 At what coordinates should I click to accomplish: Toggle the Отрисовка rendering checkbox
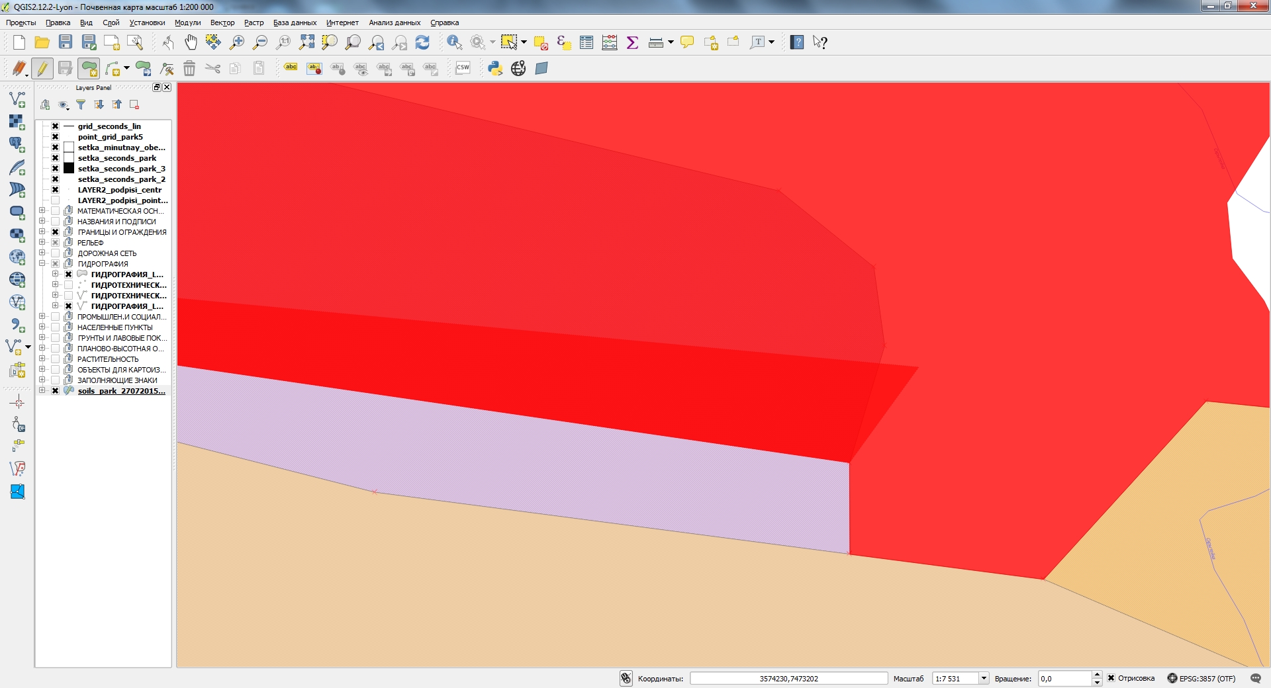point(1109,678)
